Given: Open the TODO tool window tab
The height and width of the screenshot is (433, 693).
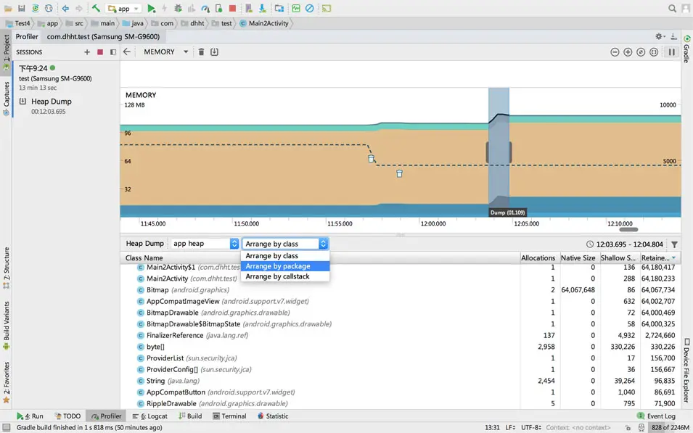Looking at the screenshot, I should click(67, 416).
